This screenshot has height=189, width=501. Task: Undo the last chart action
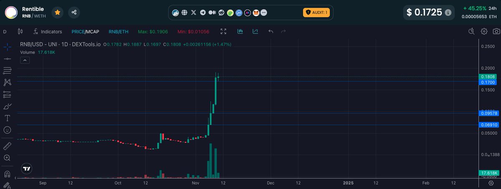[x=271, y=32]
